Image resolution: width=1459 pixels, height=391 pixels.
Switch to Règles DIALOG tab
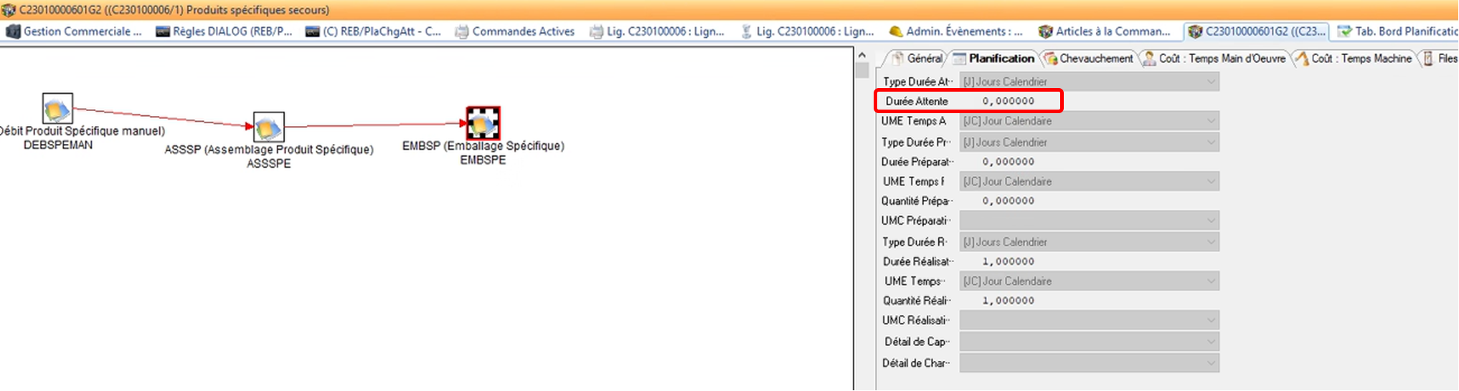point(225,32)
